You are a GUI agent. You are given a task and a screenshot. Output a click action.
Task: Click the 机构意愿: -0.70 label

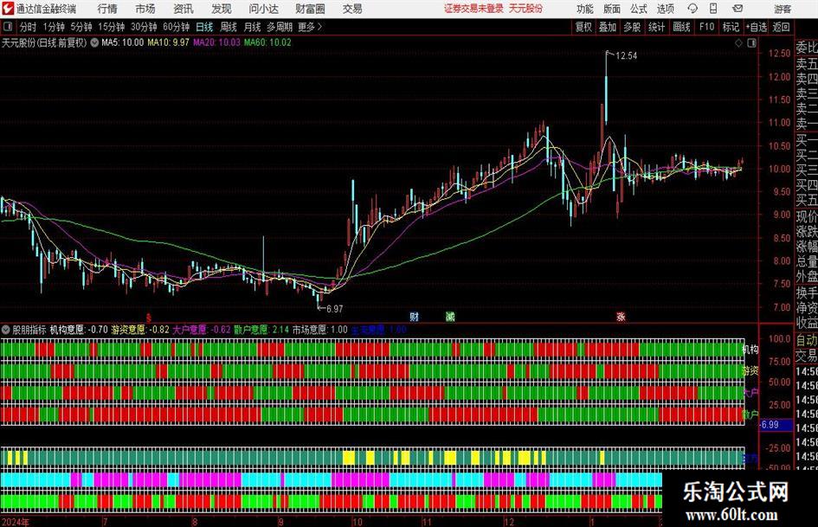click(x=79, y=330)
